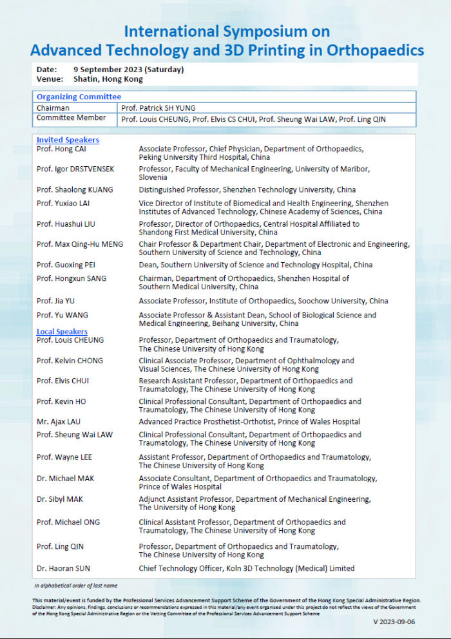Click the 'Invited Speakers' underlined heading
The image size is (451, 639).
(x=68, y=140)
